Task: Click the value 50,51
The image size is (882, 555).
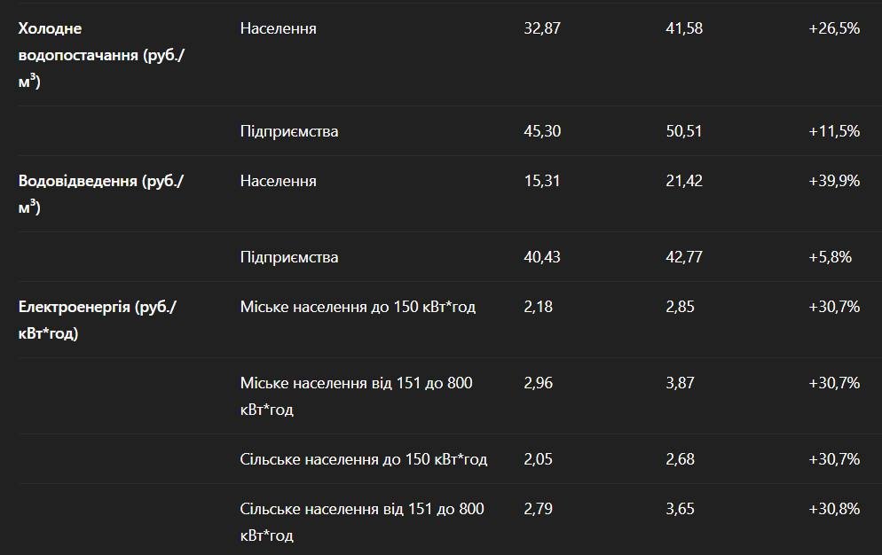Action: (x=683, y=131)
